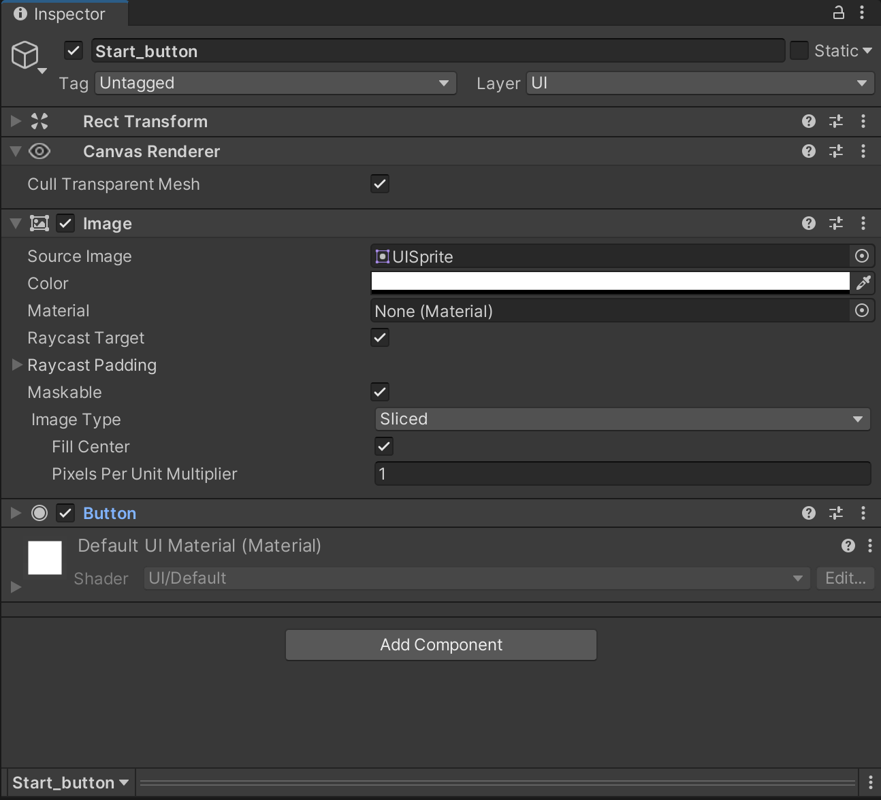Lock the Inspector using the padlock icon
The width and height of the screenshot is (881, 800).
coord(838,12)
